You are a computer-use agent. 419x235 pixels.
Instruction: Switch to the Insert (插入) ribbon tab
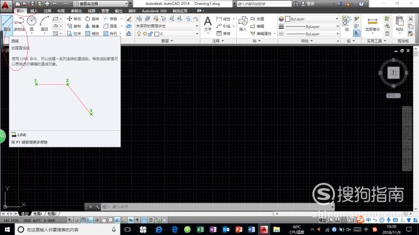[x=34, y=11]
